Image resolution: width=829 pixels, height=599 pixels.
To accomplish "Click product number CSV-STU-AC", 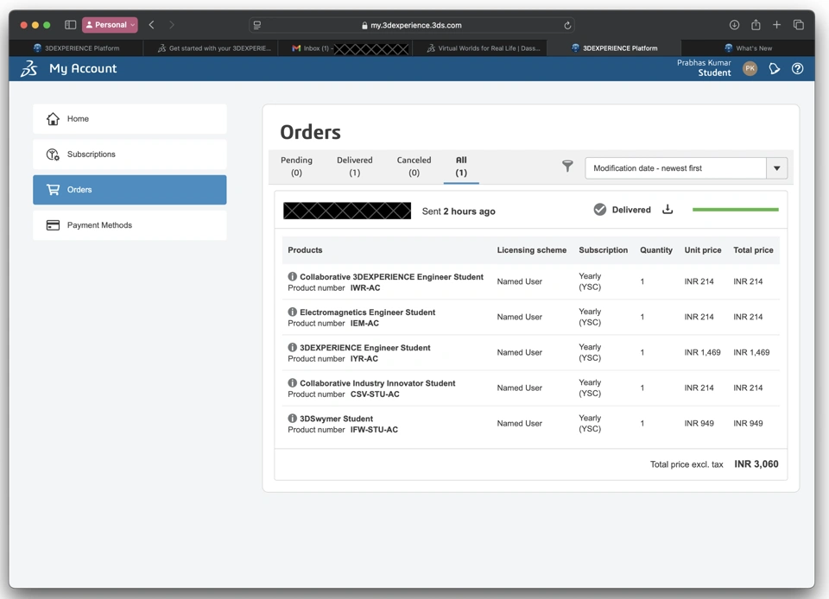I will (375, 394).
